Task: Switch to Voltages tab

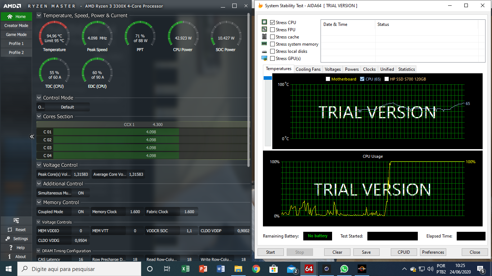Action: (x=332, y=69)
